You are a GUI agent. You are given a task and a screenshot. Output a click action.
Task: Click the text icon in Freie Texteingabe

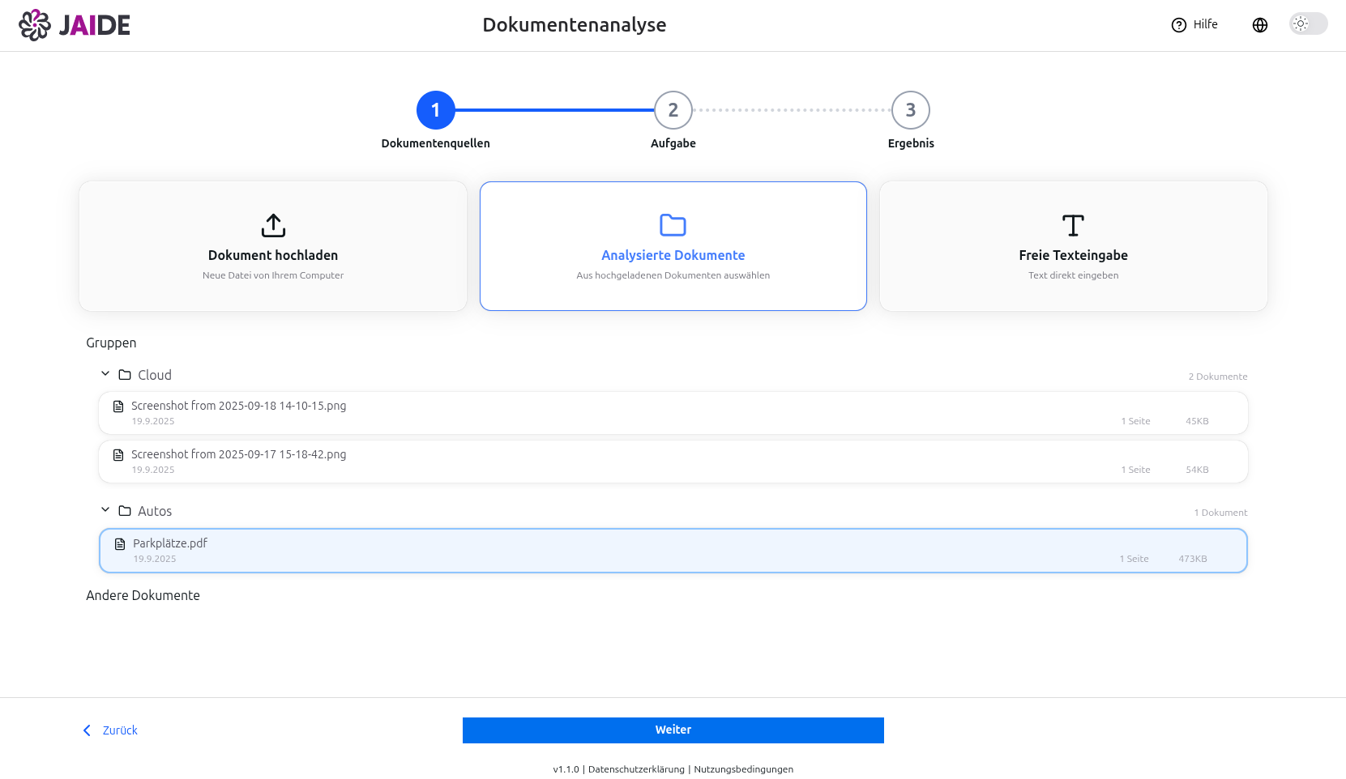coord(1073,225)
